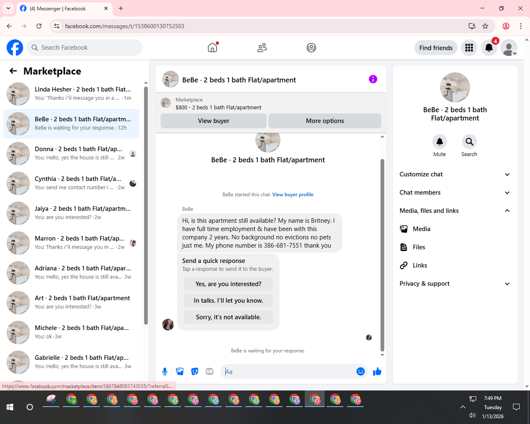Bookmark this tab with star icon
The height and width of the screenshot is (424, 530).
pos(485,26)
